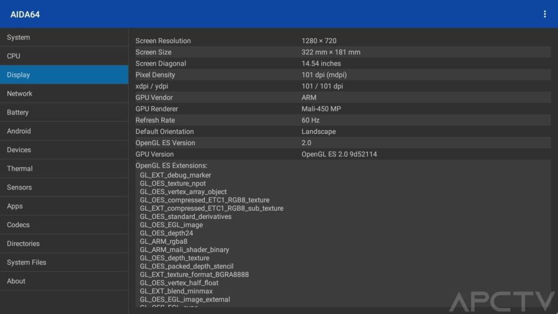Click the 60 Hz value
This screenshot has height=314, width=558.
[x=311, y=120]
